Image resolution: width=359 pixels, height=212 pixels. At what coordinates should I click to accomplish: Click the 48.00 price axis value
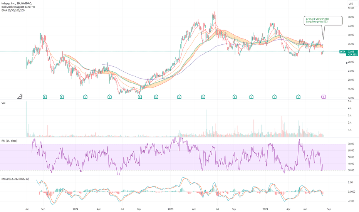click(351, 17)
